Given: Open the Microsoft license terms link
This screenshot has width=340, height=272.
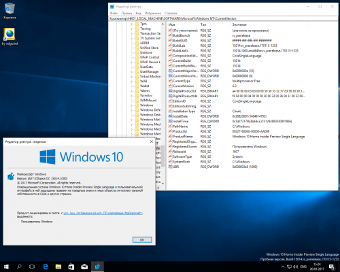Looking at the screenshot, I should pos(103,213).
